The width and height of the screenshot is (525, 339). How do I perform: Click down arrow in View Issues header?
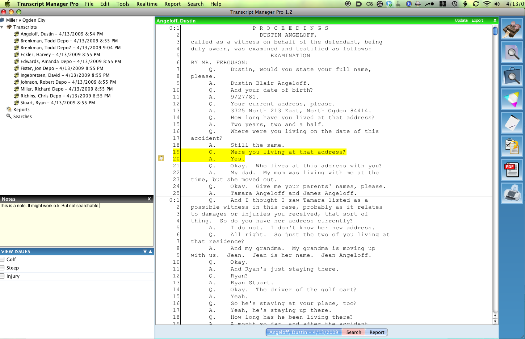(x=145, y=252)
